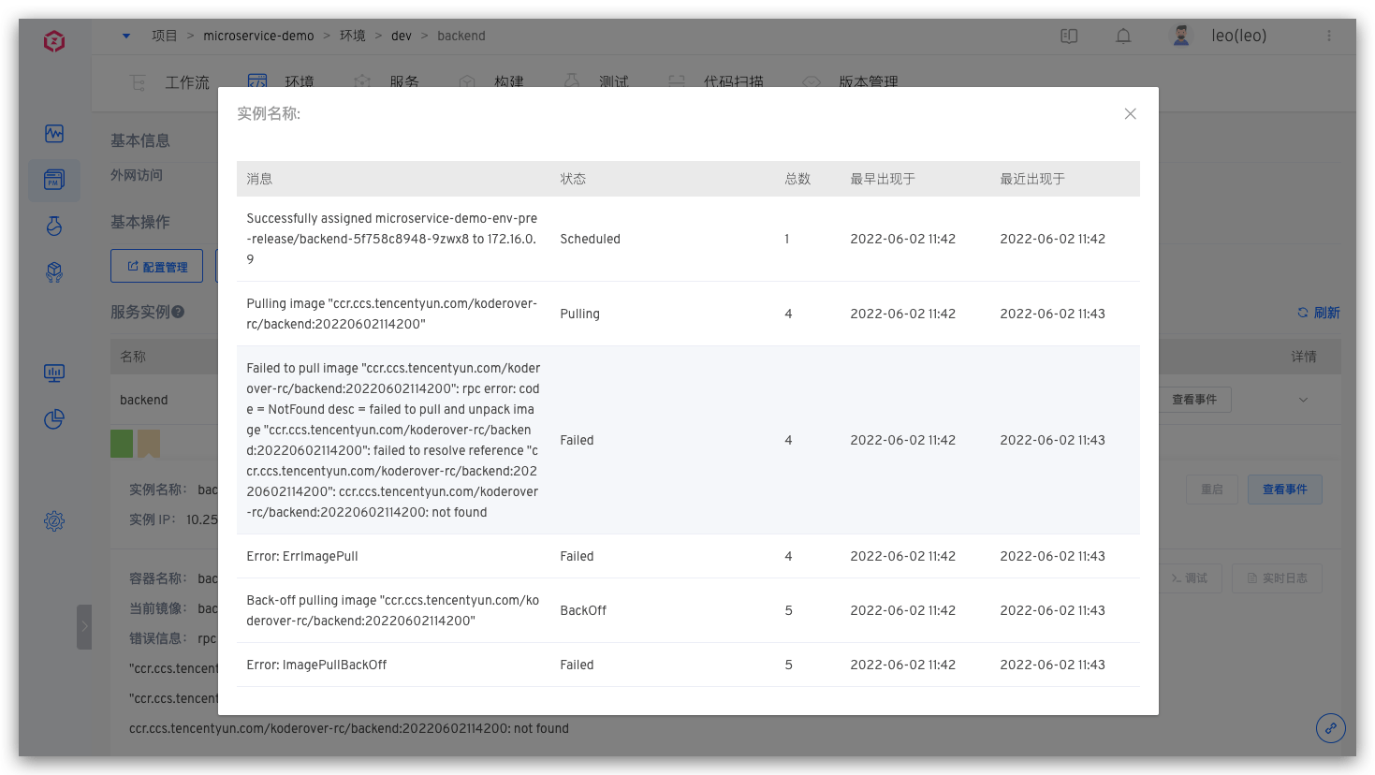This screenshot has width=1375, height=775.
Task: Click the bottom 'not found' error line
Action: coord(349,728)
